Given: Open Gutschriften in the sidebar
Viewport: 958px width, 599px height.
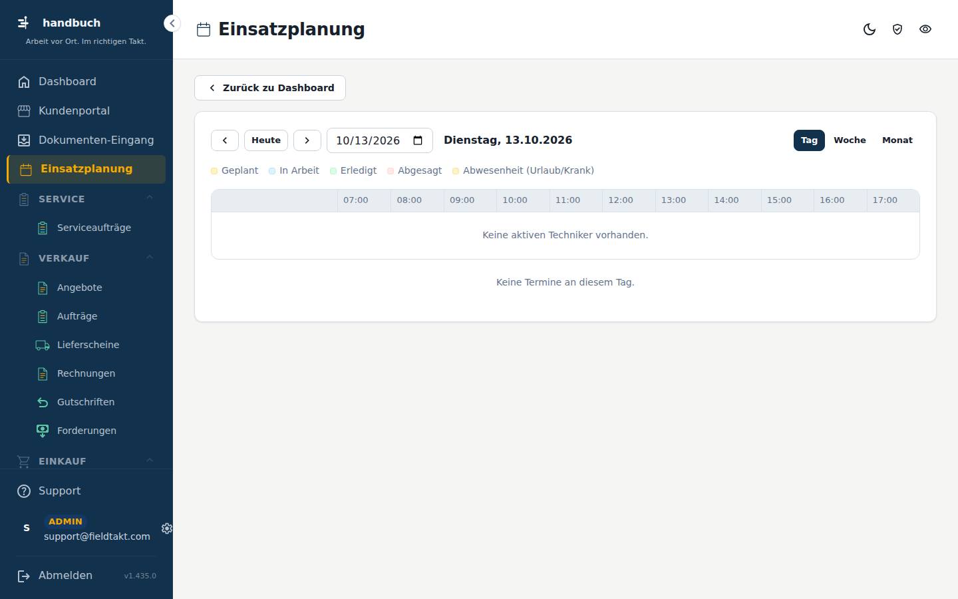Looking at the screenshot, I should [x=95, y=402].
